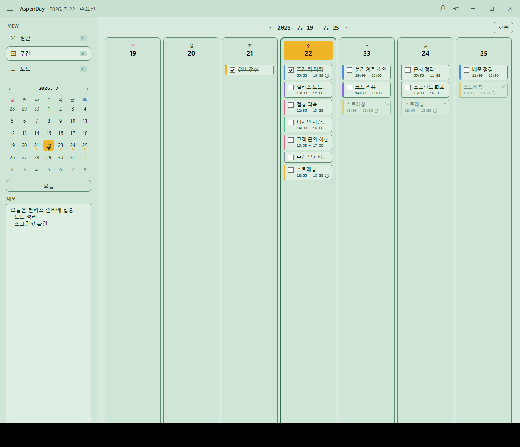Select Tuesday 21 column header
520x447 pixels.
coord(250,50)
